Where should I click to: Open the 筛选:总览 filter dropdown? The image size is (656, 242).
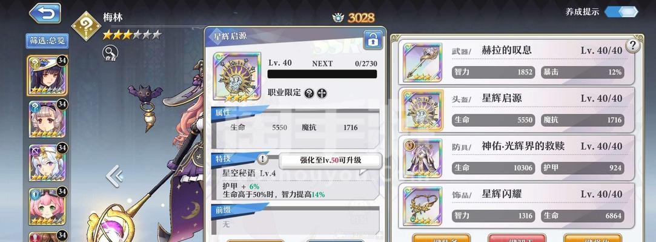pyautogui.click(x=47, y=41)
